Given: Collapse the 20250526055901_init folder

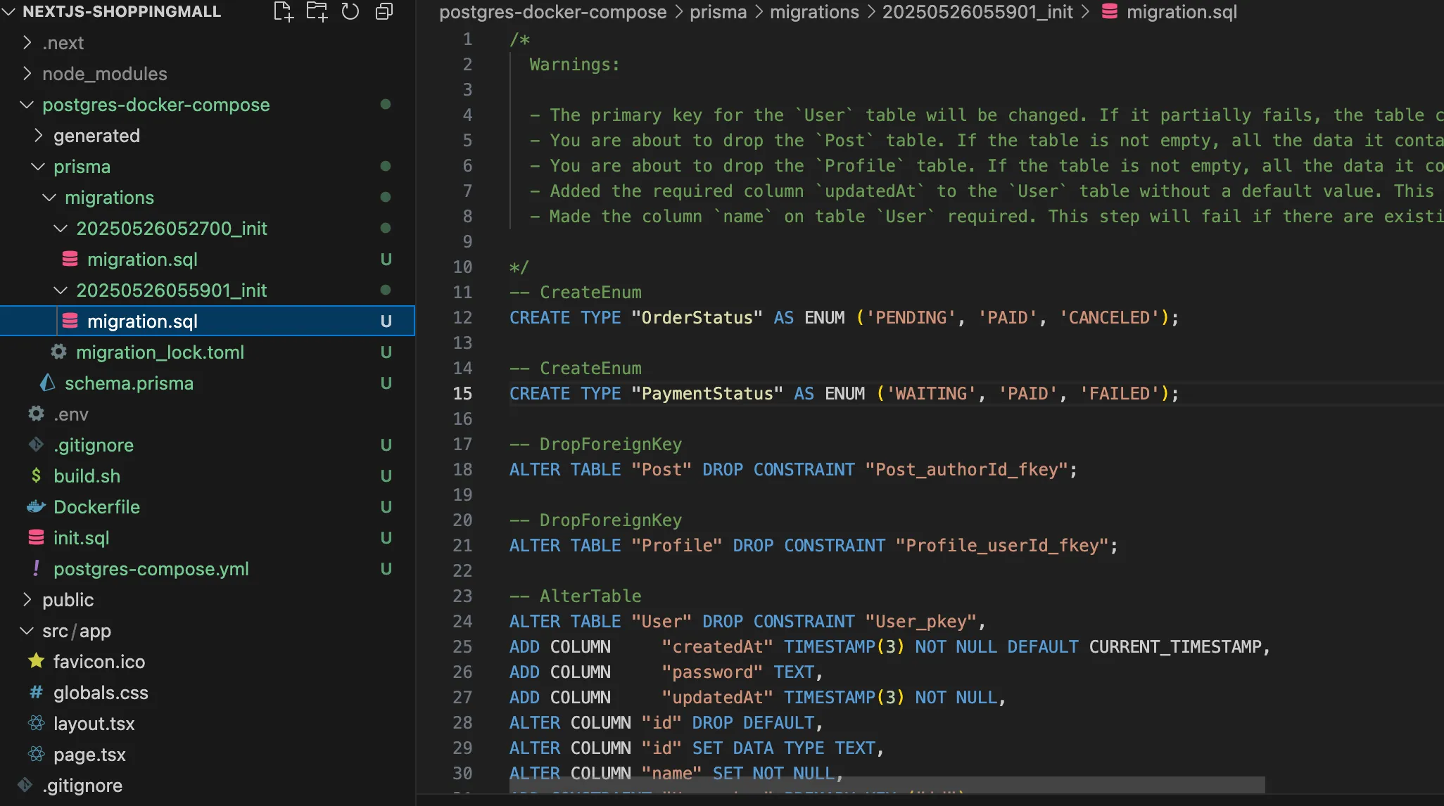Looking at the screenshot, I should [61, 290].
